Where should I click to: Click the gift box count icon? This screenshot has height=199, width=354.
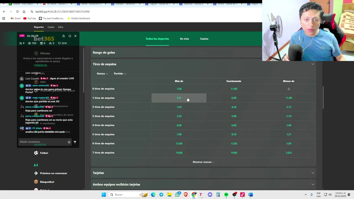click(41, 43)
